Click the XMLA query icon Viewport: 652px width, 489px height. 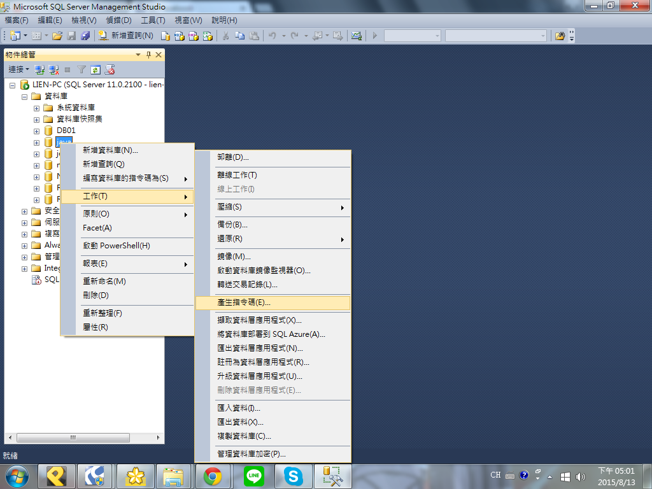(208, 36)
